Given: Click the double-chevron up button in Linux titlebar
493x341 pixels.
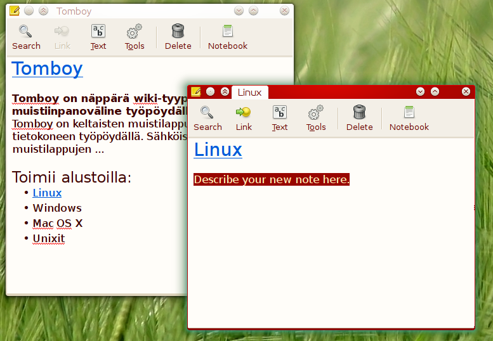Looking at the screenshot, I should pyautogui.click(x=225, y=92).
